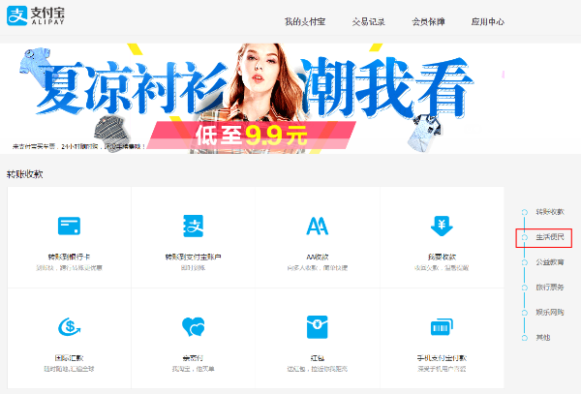Click the 手机支付宝付款 barcode icon
The height and width of the screenshot is (394, 581).
[x=442, y=325]
